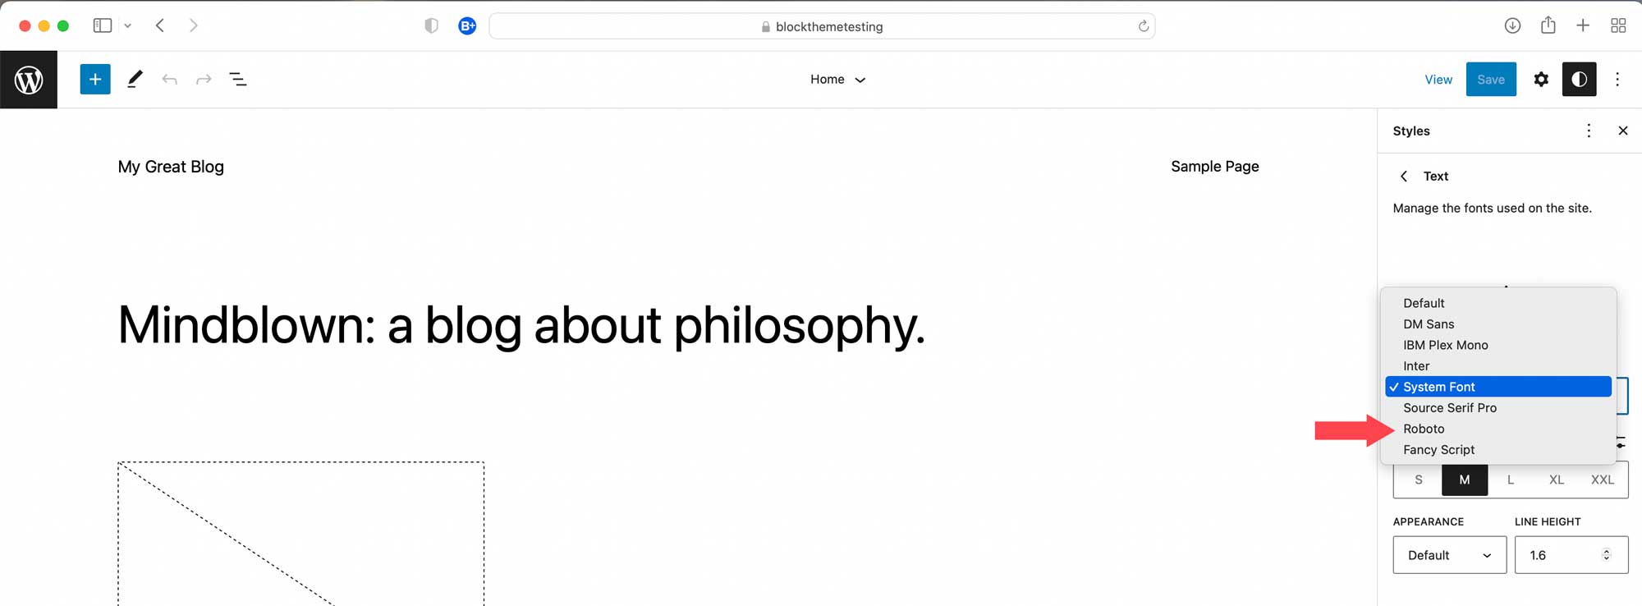The height and width of the screenshot is (606, 1642).
Task: Undo the last change
Action: pos(169,79)
